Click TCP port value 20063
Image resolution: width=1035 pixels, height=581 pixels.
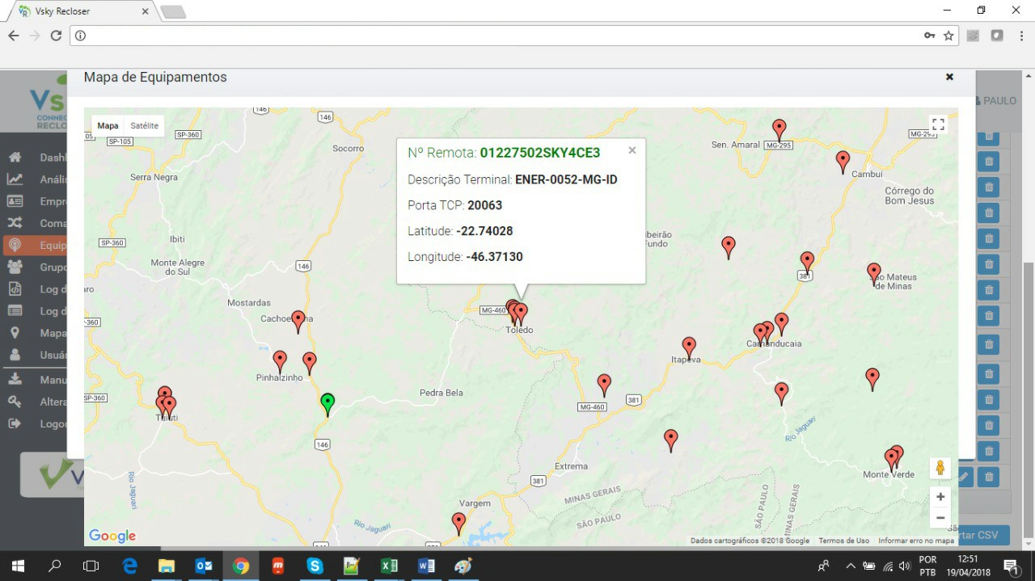[484, 205]
